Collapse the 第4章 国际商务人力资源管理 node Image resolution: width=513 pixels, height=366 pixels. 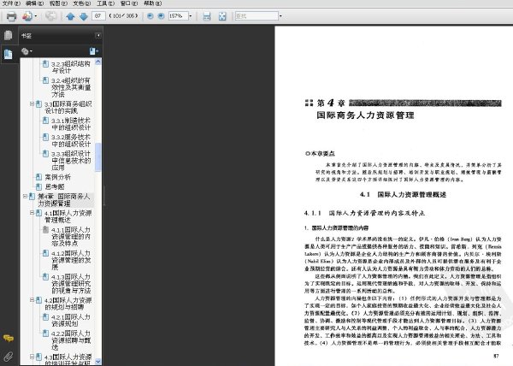pos(25,197)
